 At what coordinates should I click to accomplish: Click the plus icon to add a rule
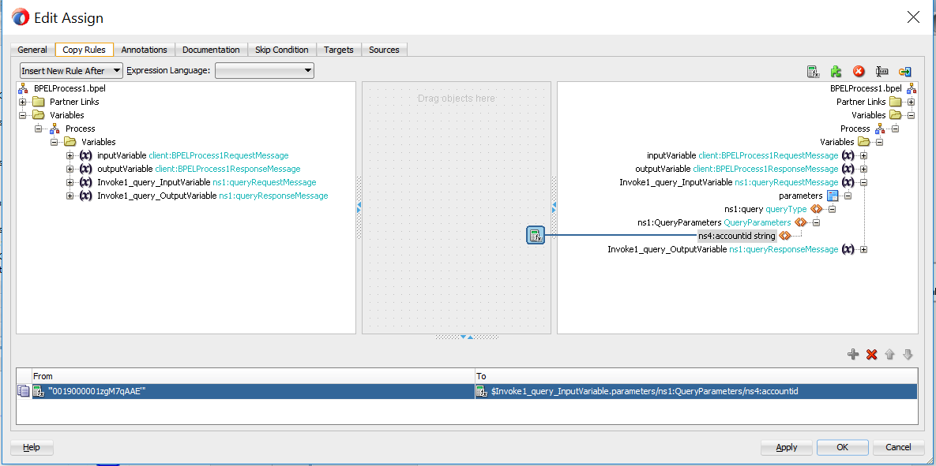coord(853,354)
